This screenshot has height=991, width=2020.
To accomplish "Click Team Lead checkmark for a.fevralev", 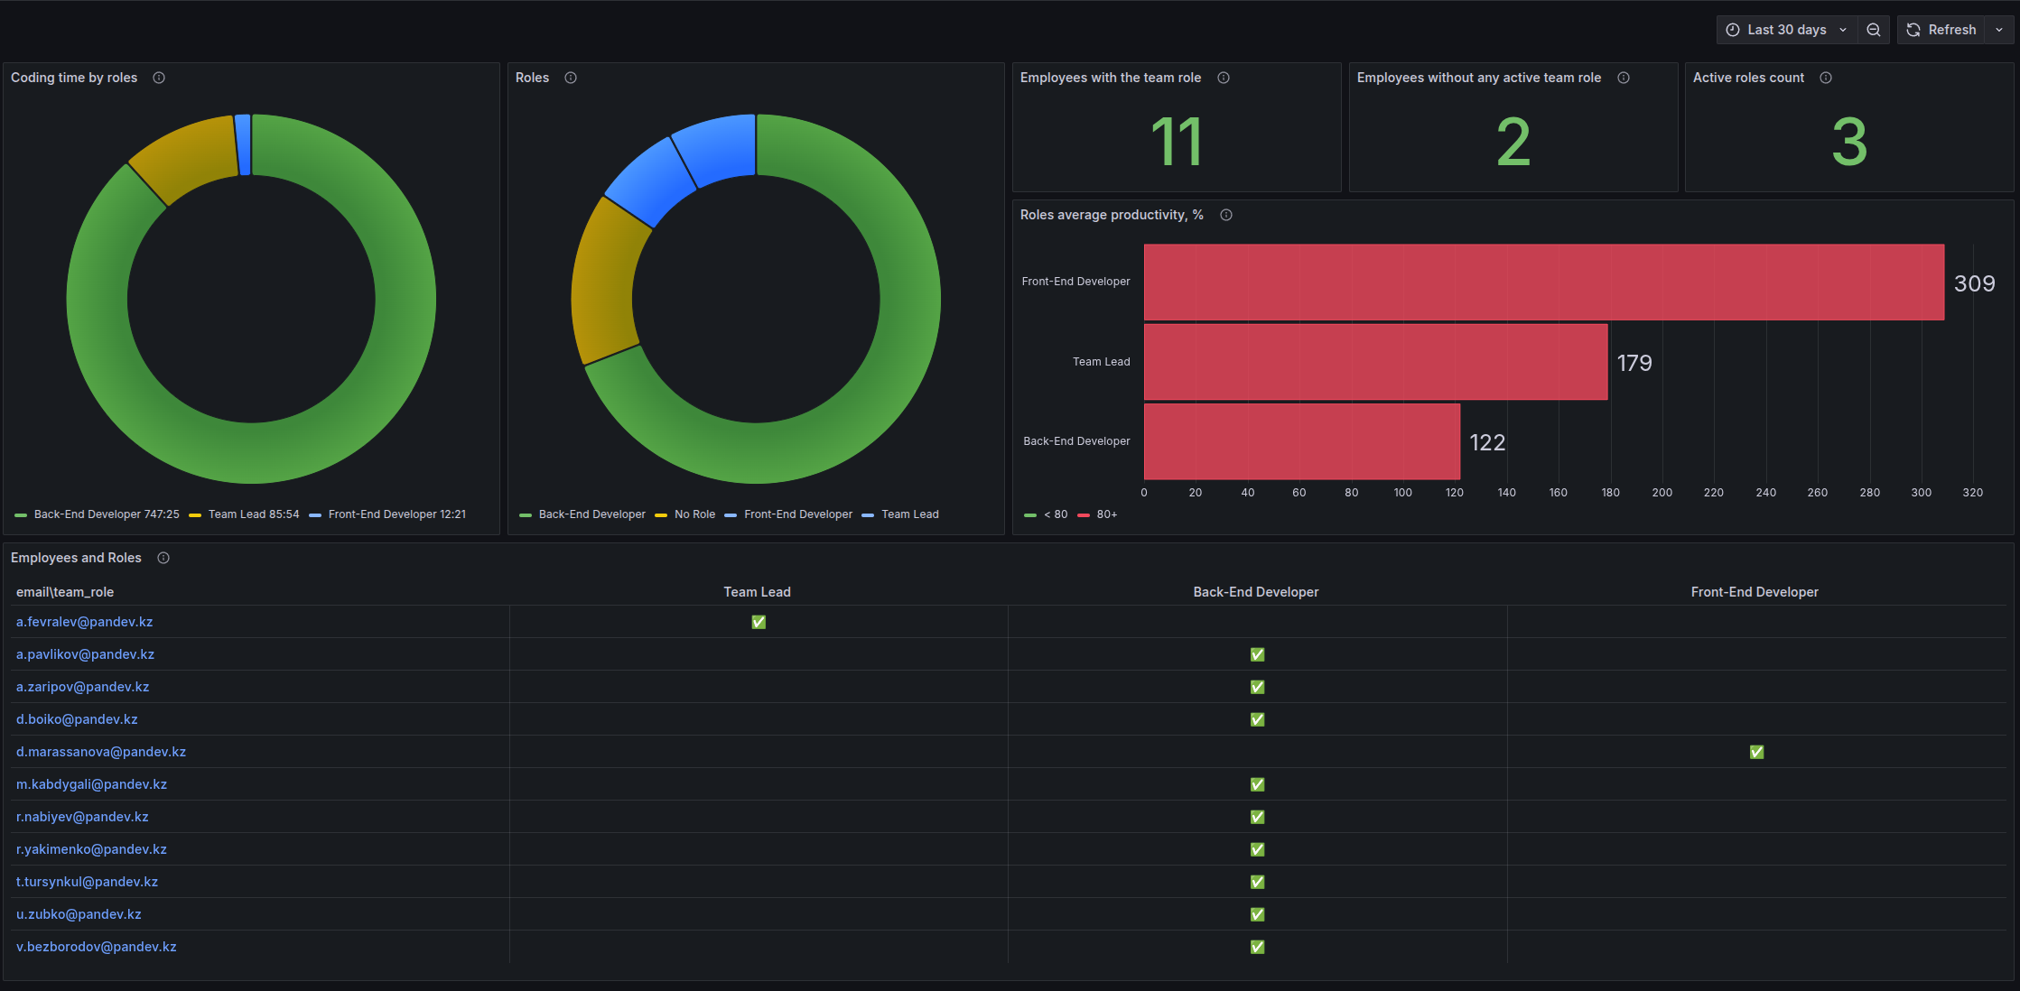I will (x=759, y=622).
